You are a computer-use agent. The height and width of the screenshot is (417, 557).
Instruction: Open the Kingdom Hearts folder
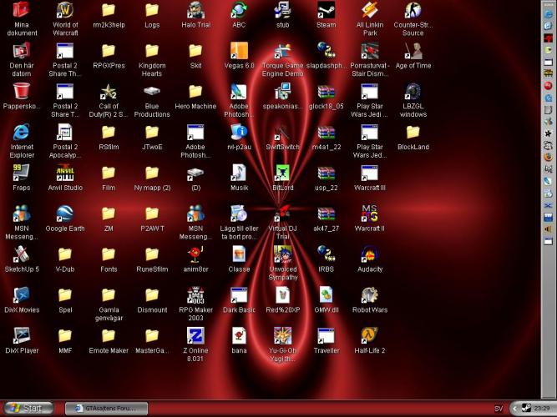(152, 51)
